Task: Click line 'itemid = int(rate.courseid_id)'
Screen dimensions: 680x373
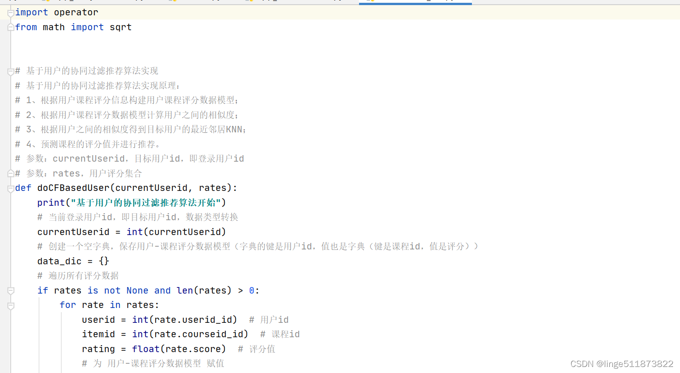Action: point(165,334)
